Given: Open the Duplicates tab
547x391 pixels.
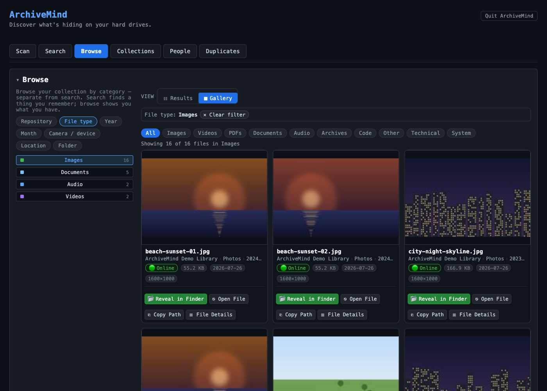Looking at the screenshot, I should click(223, 51).
